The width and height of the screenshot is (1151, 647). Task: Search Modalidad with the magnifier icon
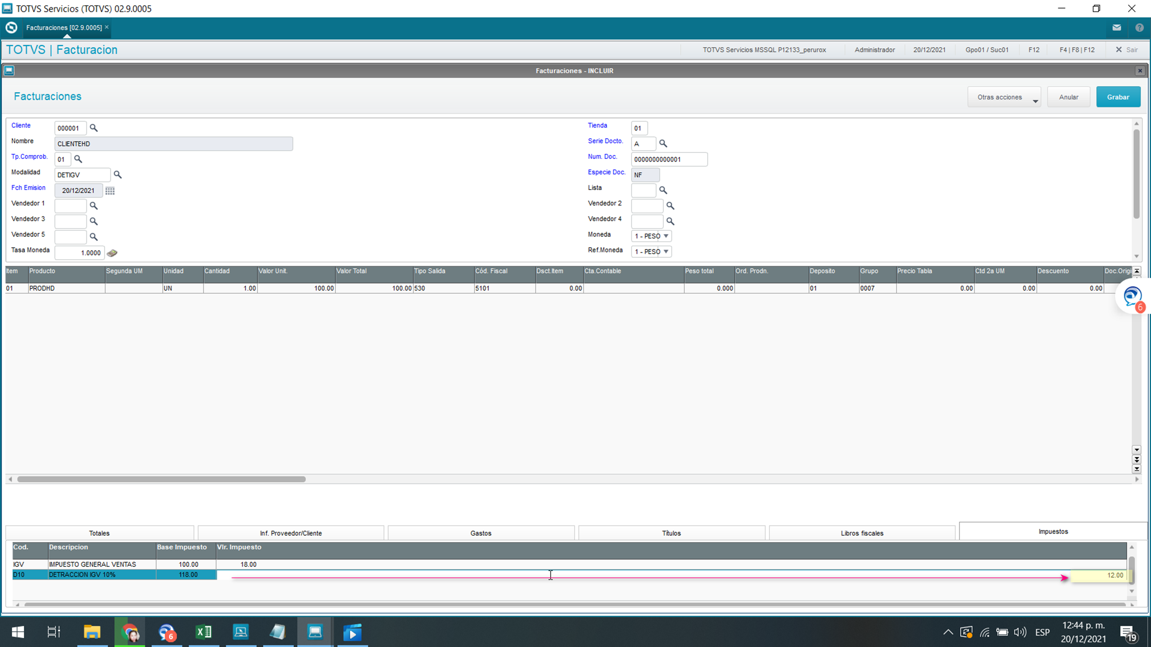point(117,174)
